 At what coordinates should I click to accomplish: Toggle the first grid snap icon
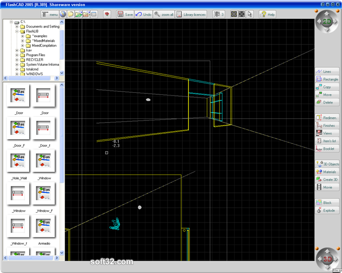(x=234, y=14)
